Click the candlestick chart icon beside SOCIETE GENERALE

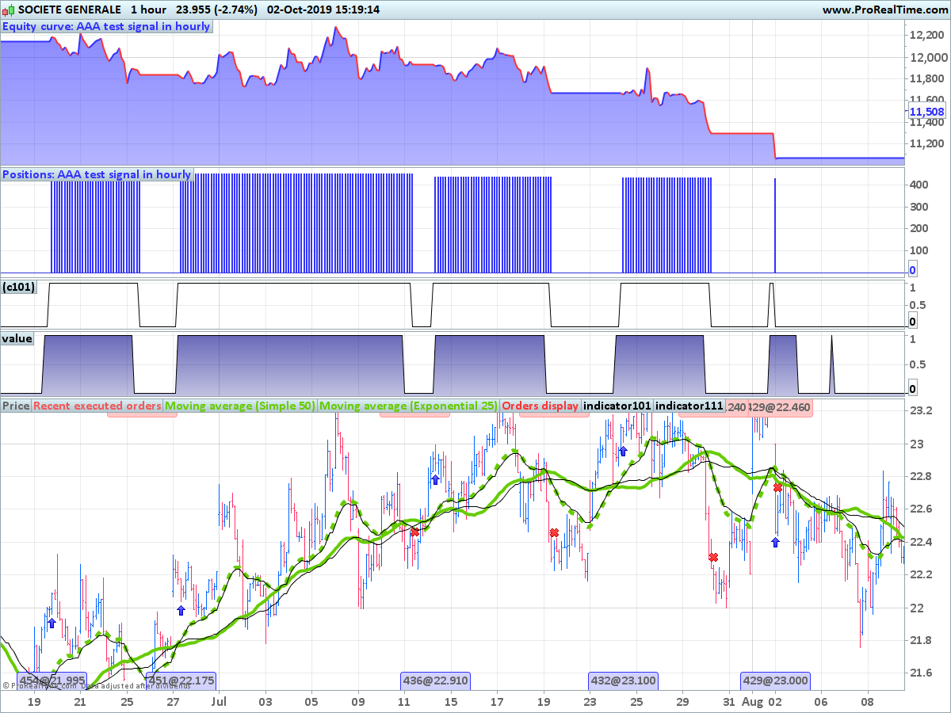pos(8,10)
